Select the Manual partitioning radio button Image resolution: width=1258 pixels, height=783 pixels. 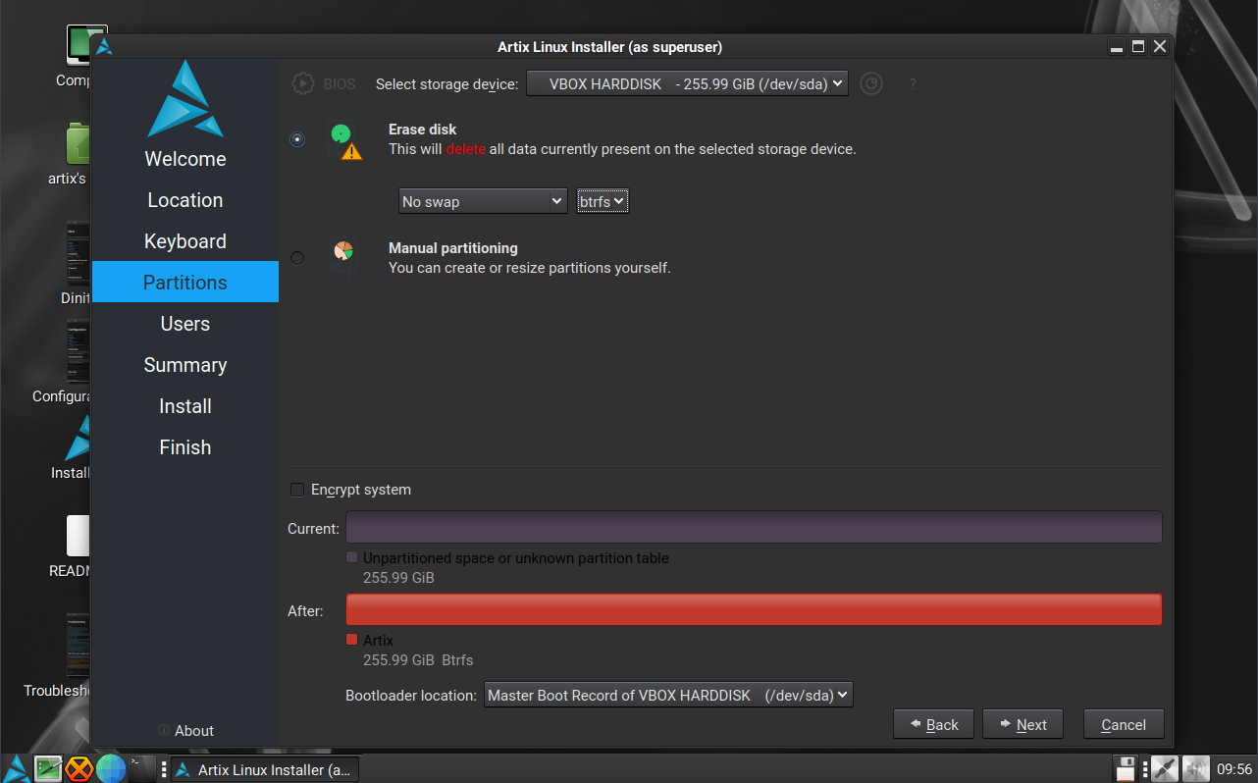pyautogui.click(x=297, y=258)
